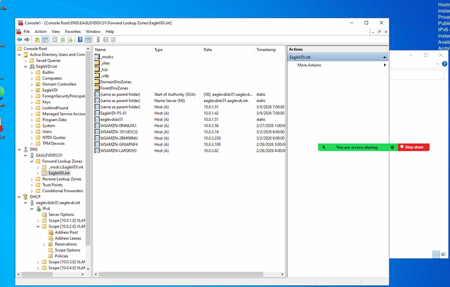Open the _udp folder in the list
Viewport: 450px width, 287px height.
tap(102, 76)
